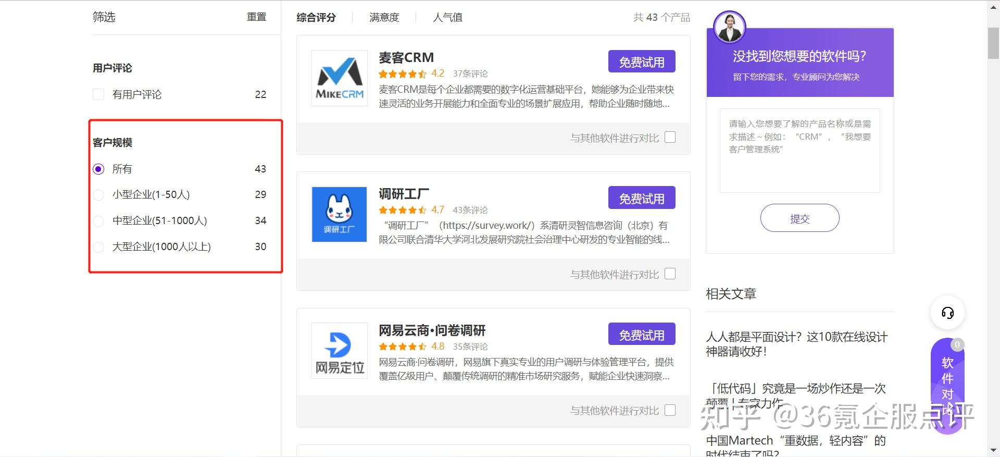Image resolution: width=1000 pixels, height=457 pixels.
Task: Open the 中国Martech 重数据 article
Action: (x=796, y=447)
